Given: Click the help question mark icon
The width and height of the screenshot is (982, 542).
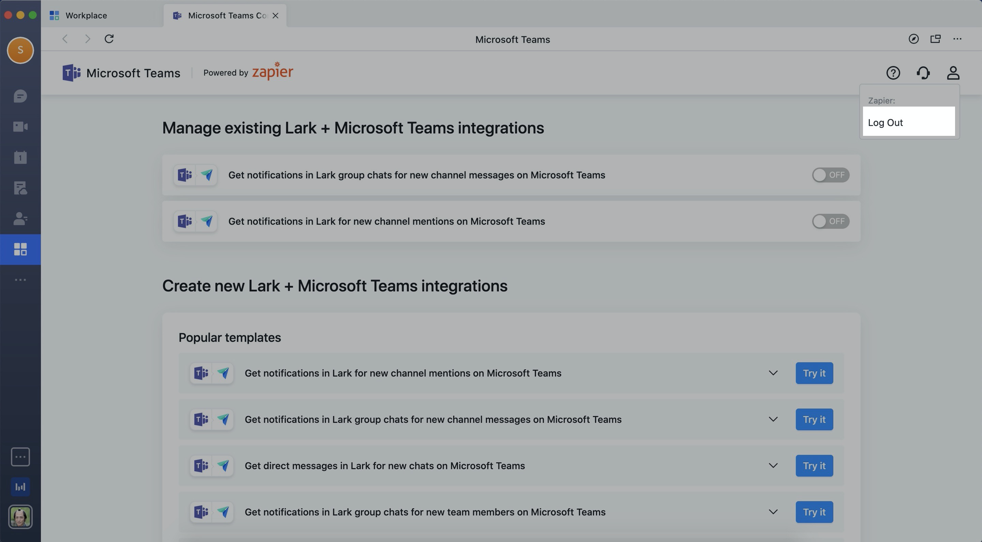Looking at the screenshot, I should point(892,73).
